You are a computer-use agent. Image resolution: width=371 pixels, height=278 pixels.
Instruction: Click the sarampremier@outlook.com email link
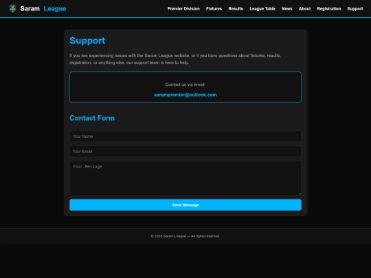(x=185, y=95)
